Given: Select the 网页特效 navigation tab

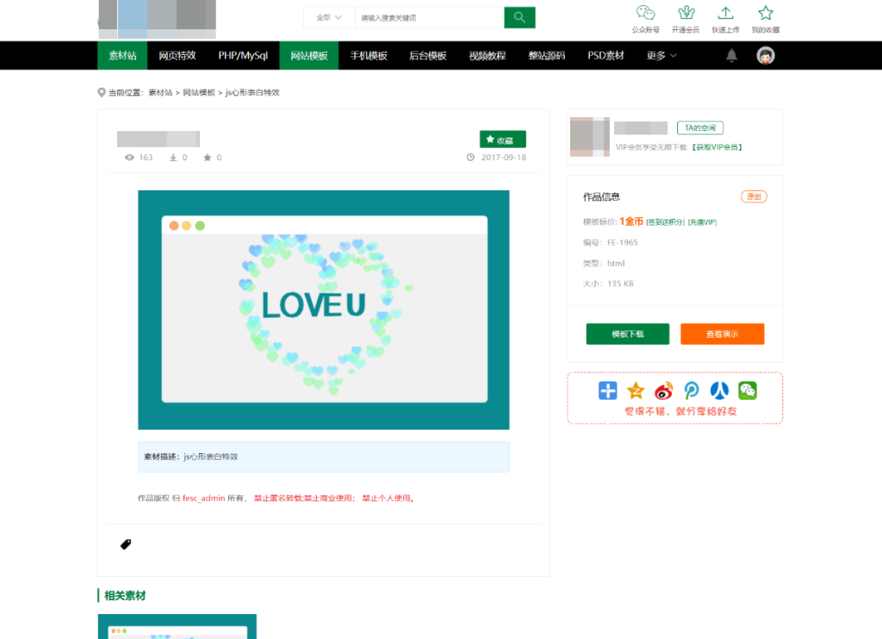Looking at the screenshot, I should 177,56.
